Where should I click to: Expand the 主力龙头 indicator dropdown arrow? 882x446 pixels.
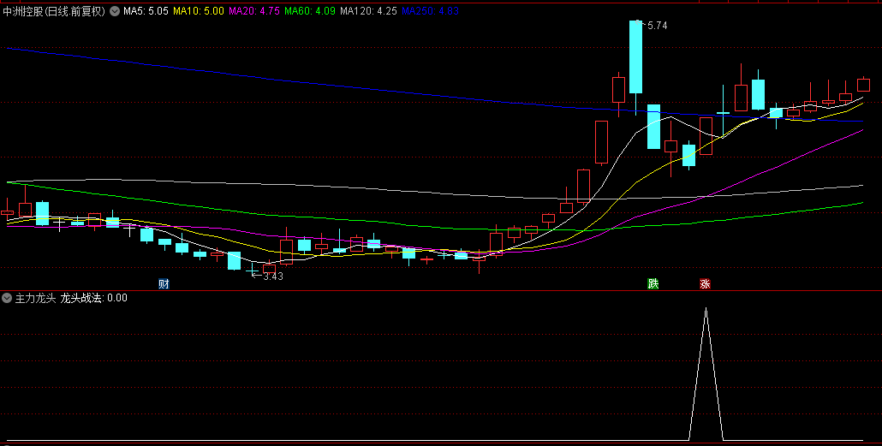click(x=7, y=298)
